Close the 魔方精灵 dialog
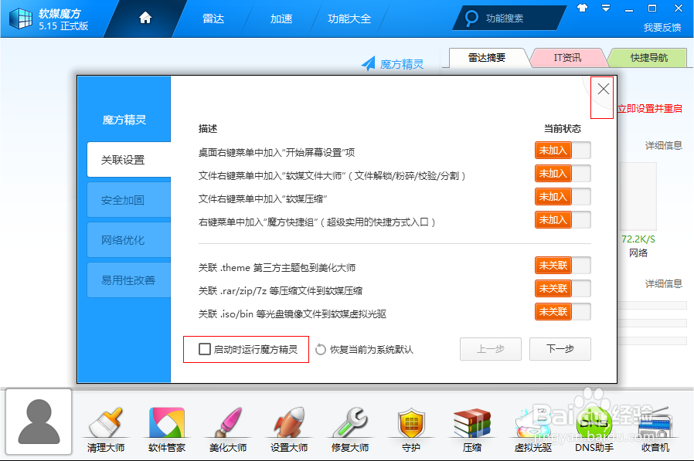The image size is (694, 461). (603, 90)
